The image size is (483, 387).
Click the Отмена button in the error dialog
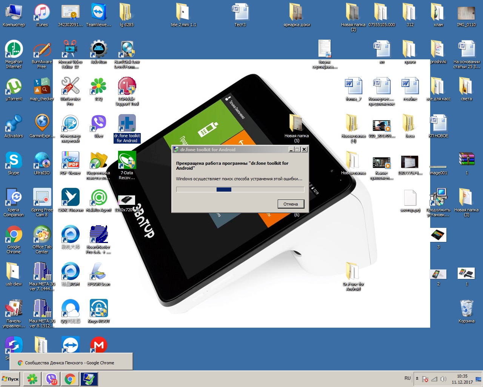point(291,204)
